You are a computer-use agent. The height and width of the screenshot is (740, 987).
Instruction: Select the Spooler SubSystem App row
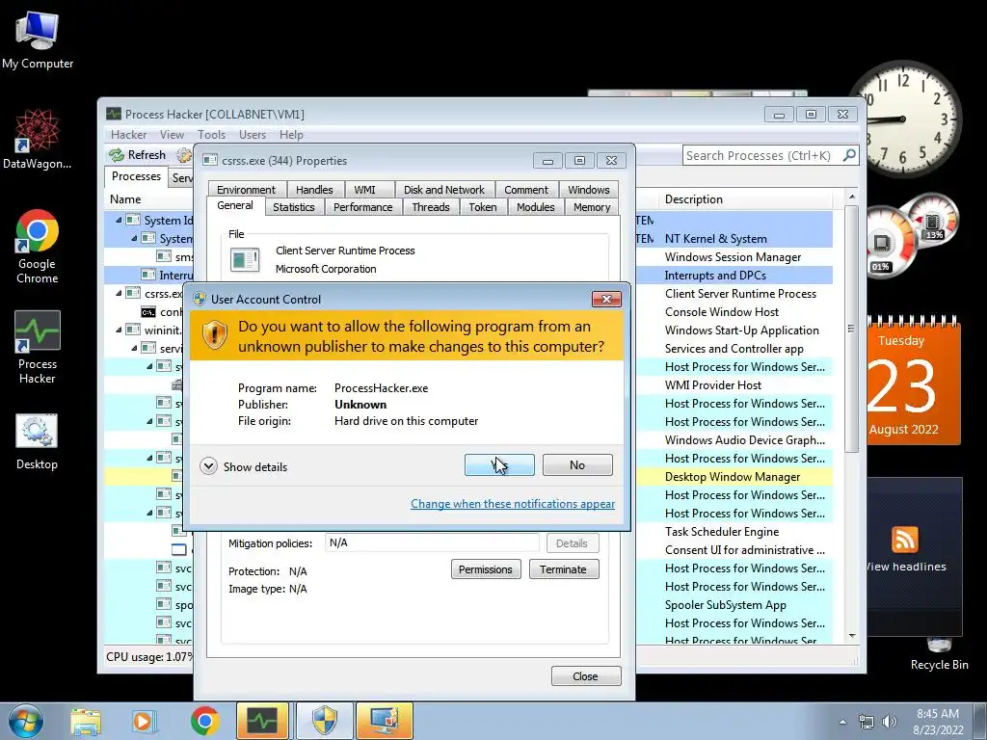point(725,605)
